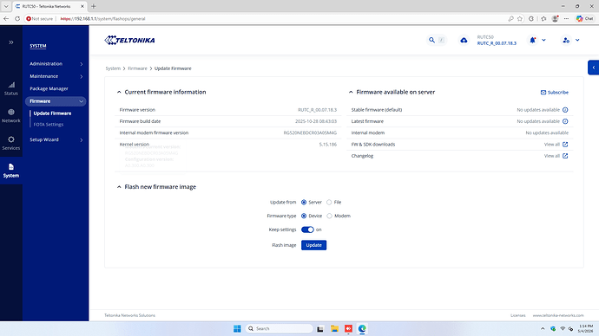Open Task View from taskbar
The image size is (599, 336).
[320, 328]
